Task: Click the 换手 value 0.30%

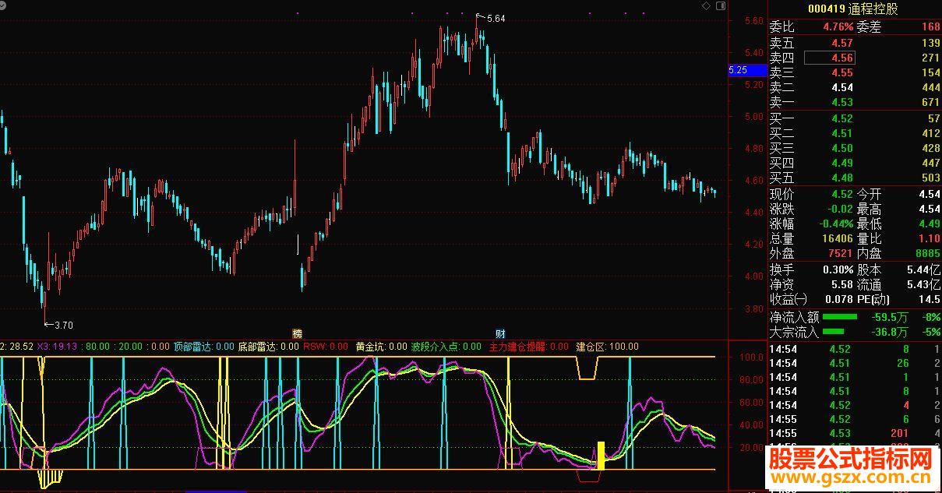Action: coord(838,269)
